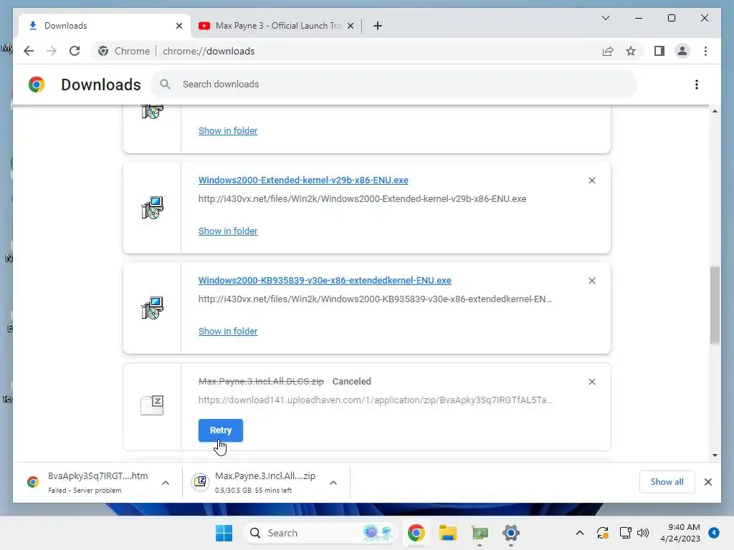The width and height of the screenshot is (734, 550).
Task: Expand options for Max.Payne.3 zip download
Action: [333, 483]
